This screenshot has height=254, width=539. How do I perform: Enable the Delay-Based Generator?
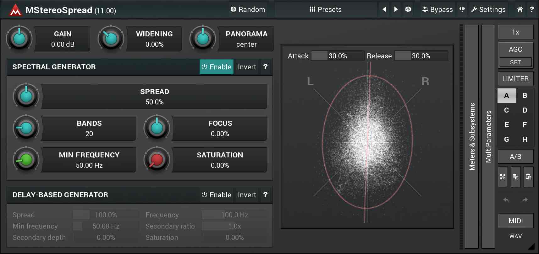click(216, 195)
